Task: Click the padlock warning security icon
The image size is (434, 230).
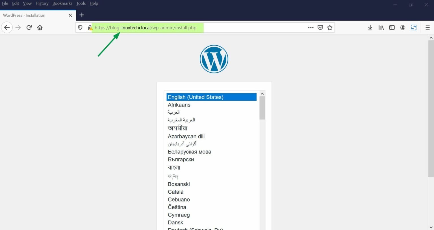Action: [x=90, y=28]
